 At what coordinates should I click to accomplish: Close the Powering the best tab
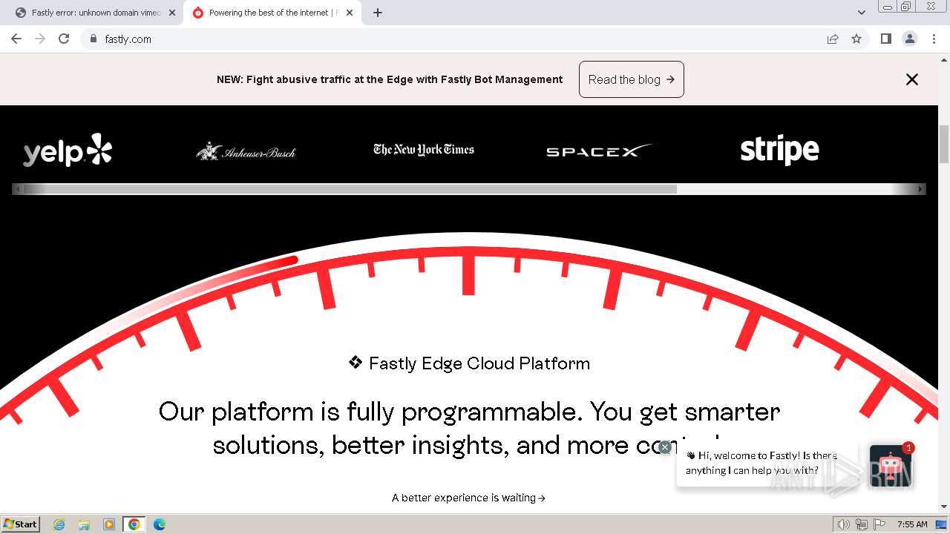click(x=350, y=13)
